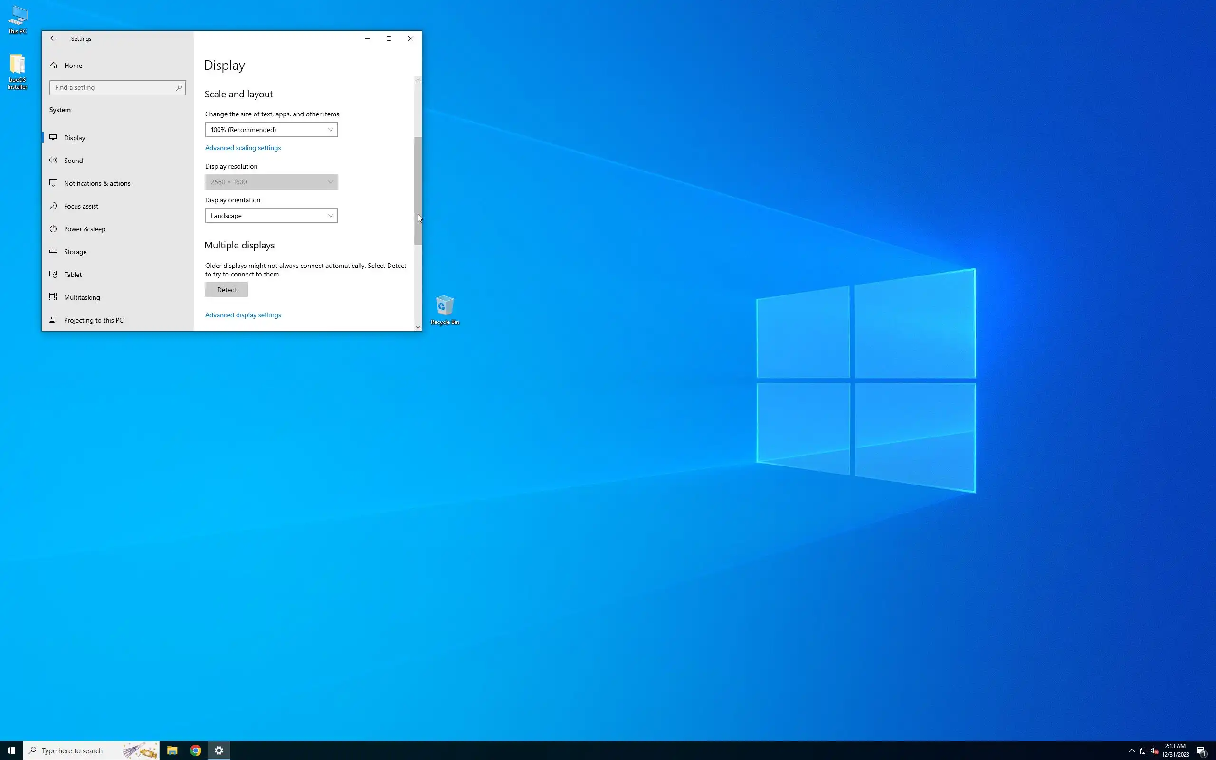Screen dimensions: 1216x760
Task: Open the Focus assist moon icon
Action: coord(53,206)
